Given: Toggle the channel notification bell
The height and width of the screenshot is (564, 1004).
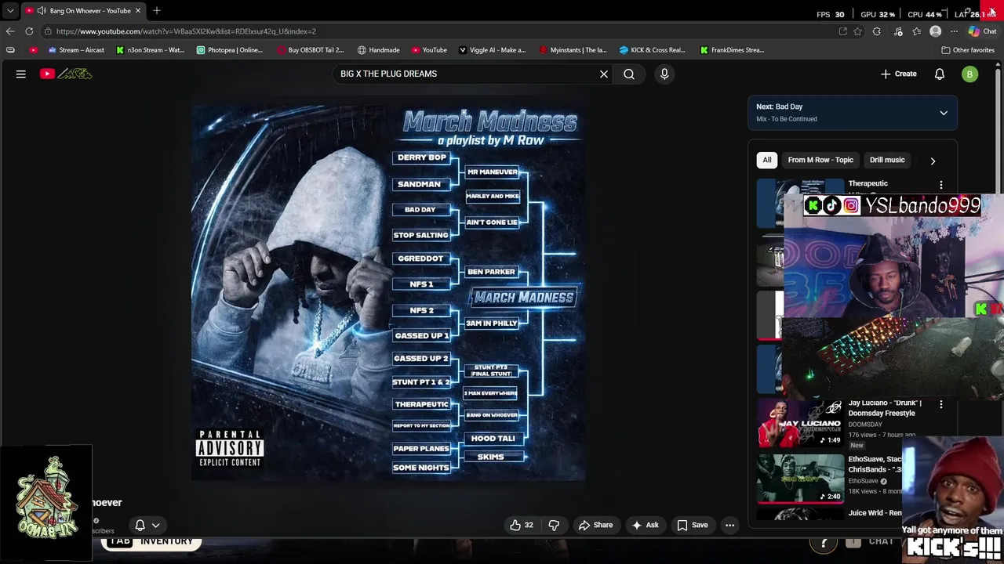Looking at the screenshot, I should tap(140, 525).
